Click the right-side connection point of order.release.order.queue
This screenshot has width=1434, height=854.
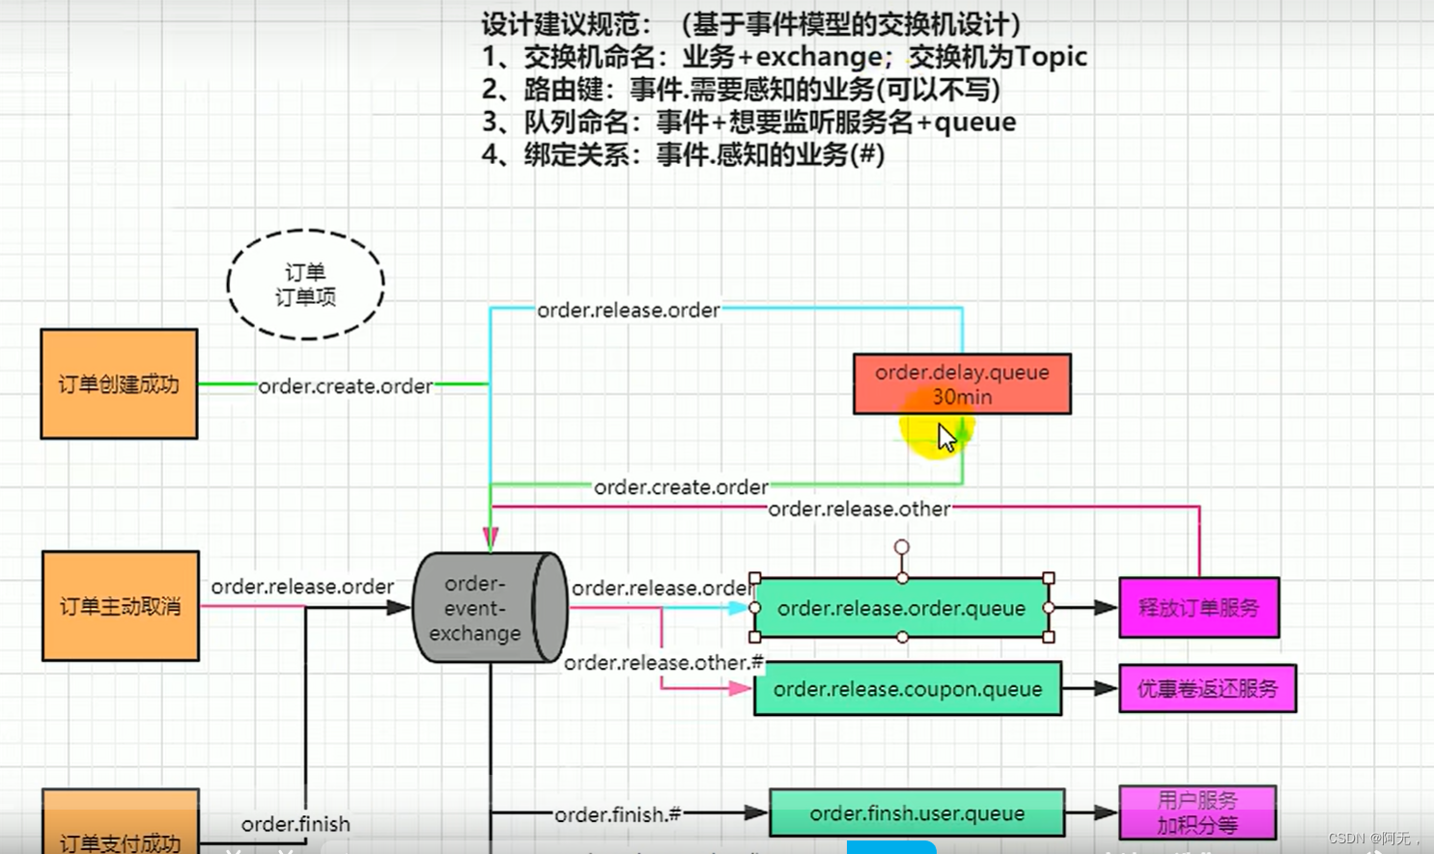pos(1049,608)
